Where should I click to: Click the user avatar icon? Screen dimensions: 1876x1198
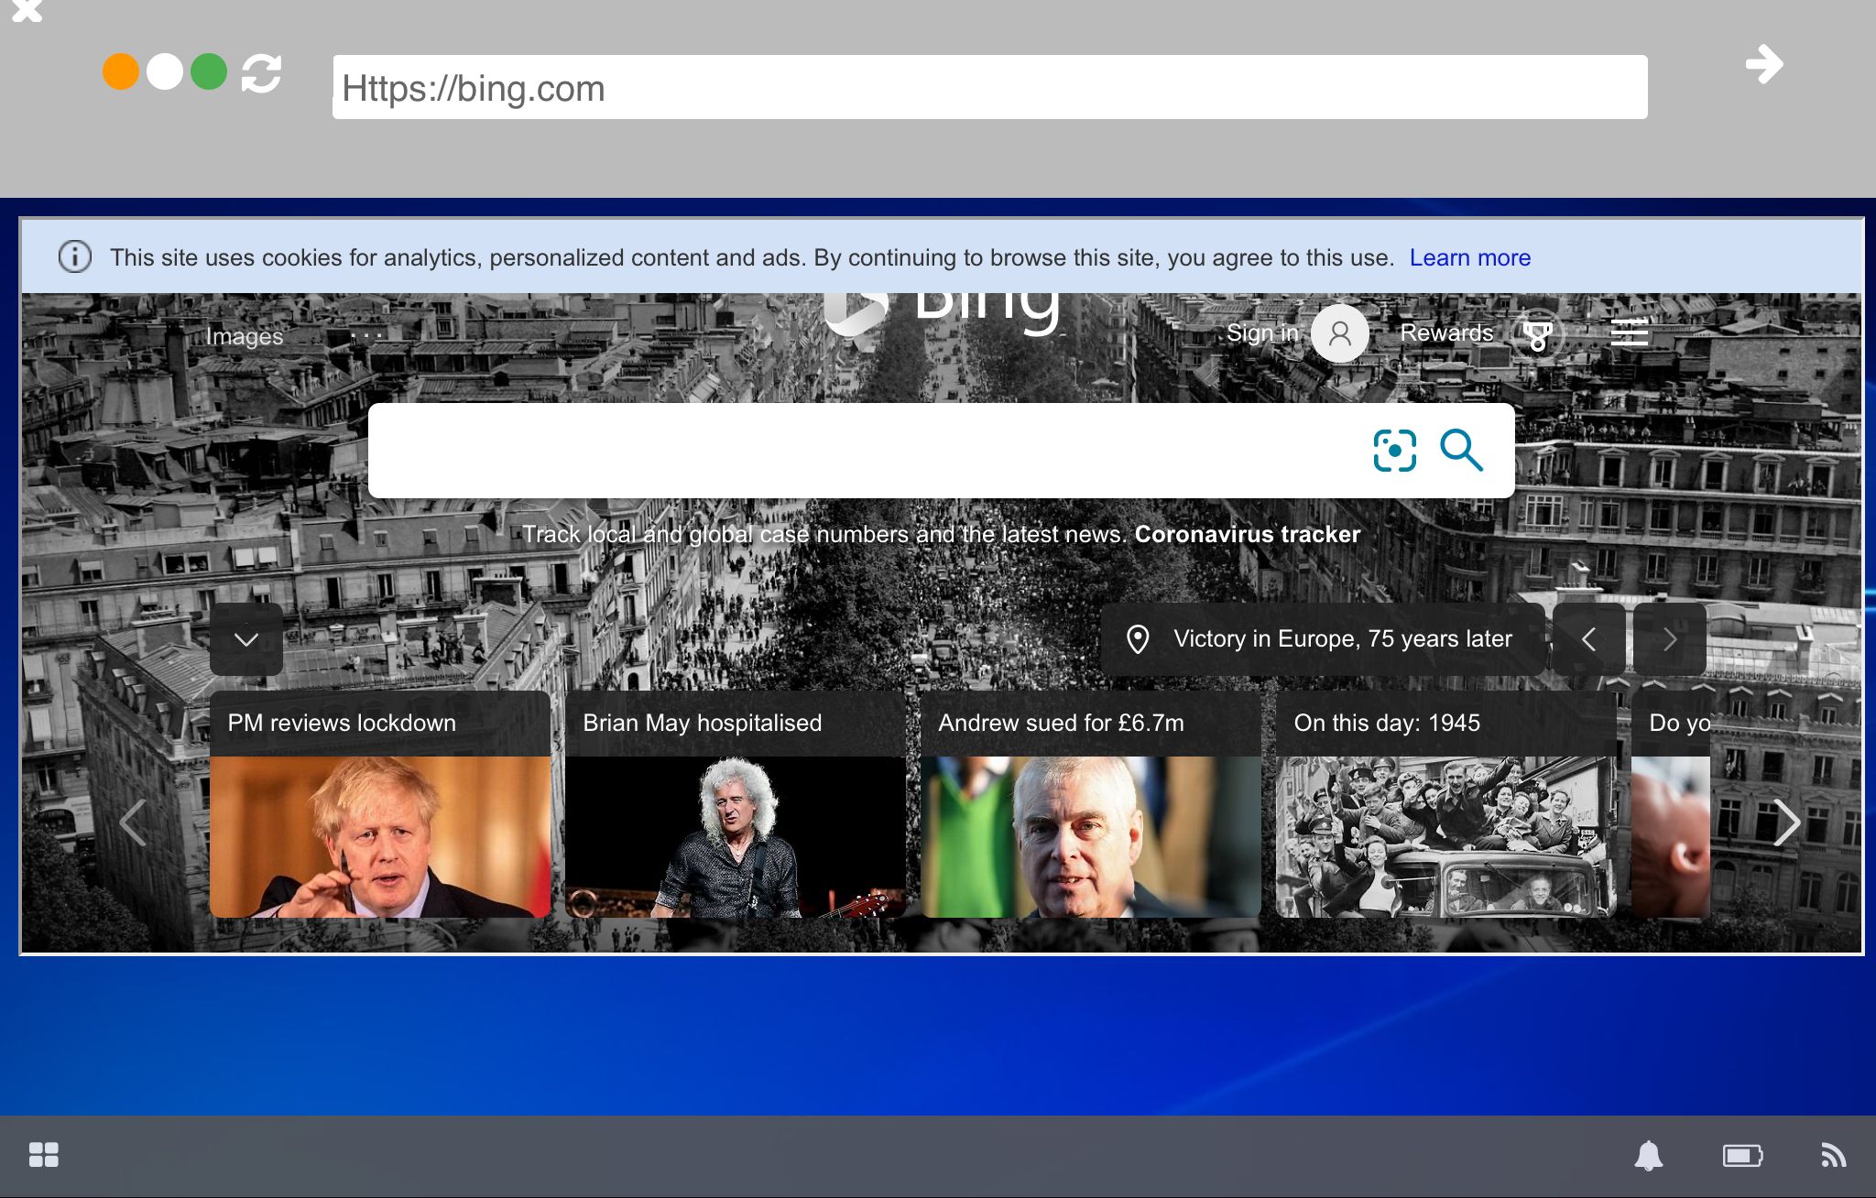click(1339, 333)
